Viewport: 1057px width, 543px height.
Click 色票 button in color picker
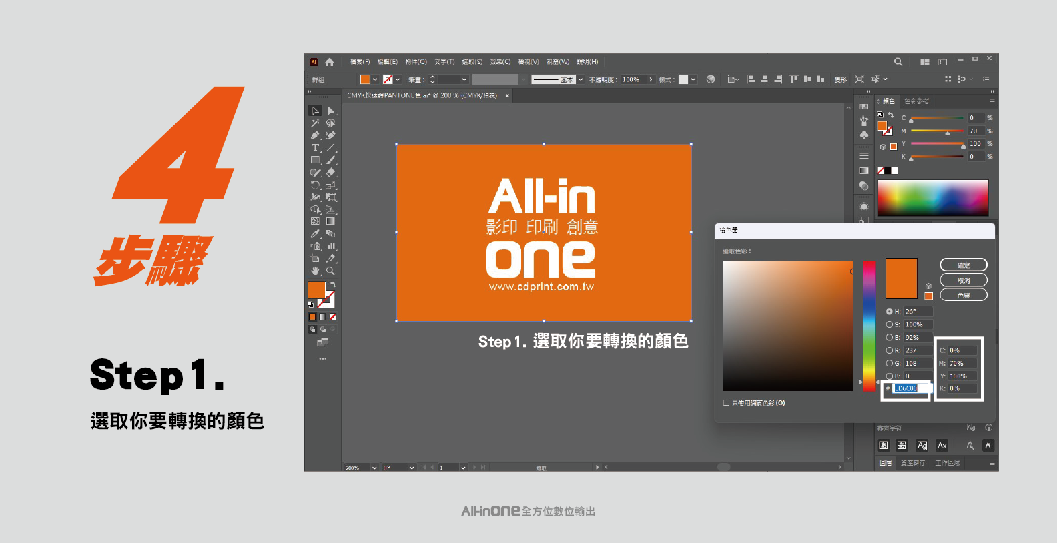pyautogui.click(x=964, y=295)
